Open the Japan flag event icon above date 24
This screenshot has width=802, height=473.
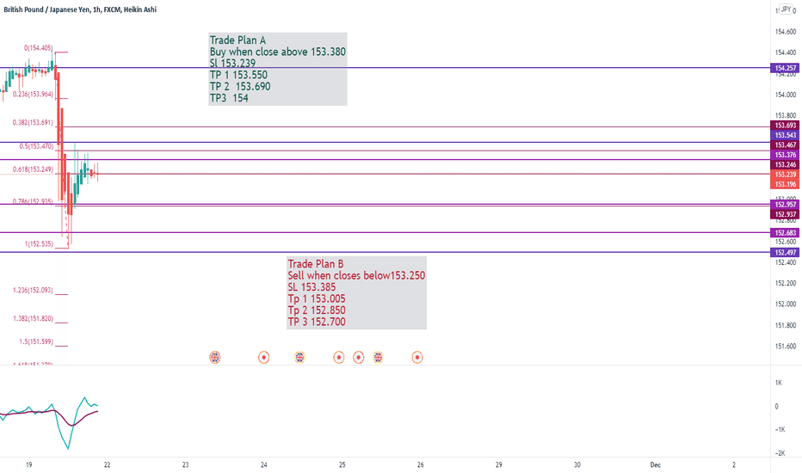[x=264, y=358]
